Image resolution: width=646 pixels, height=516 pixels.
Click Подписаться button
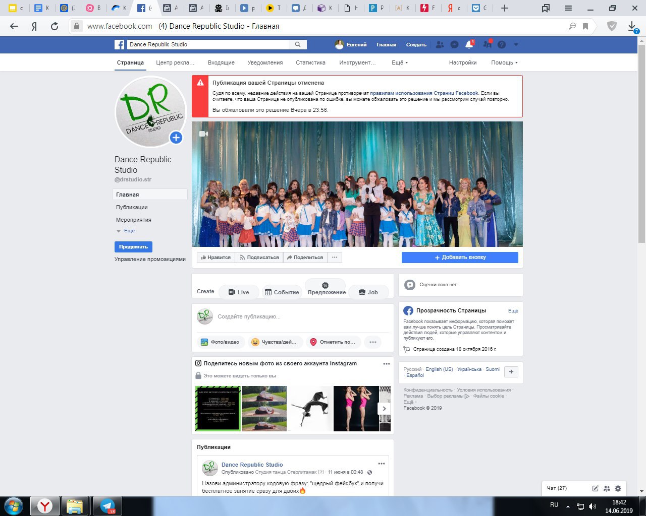point(259,257)
